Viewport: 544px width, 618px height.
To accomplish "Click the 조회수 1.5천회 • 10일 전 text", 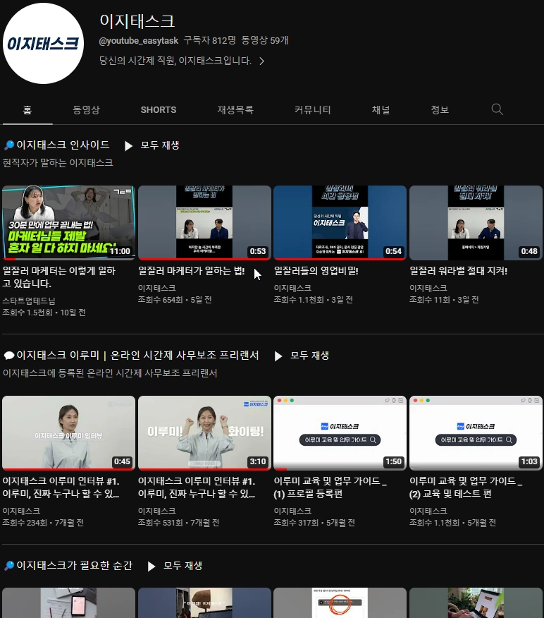I will (x=44, y=313).
